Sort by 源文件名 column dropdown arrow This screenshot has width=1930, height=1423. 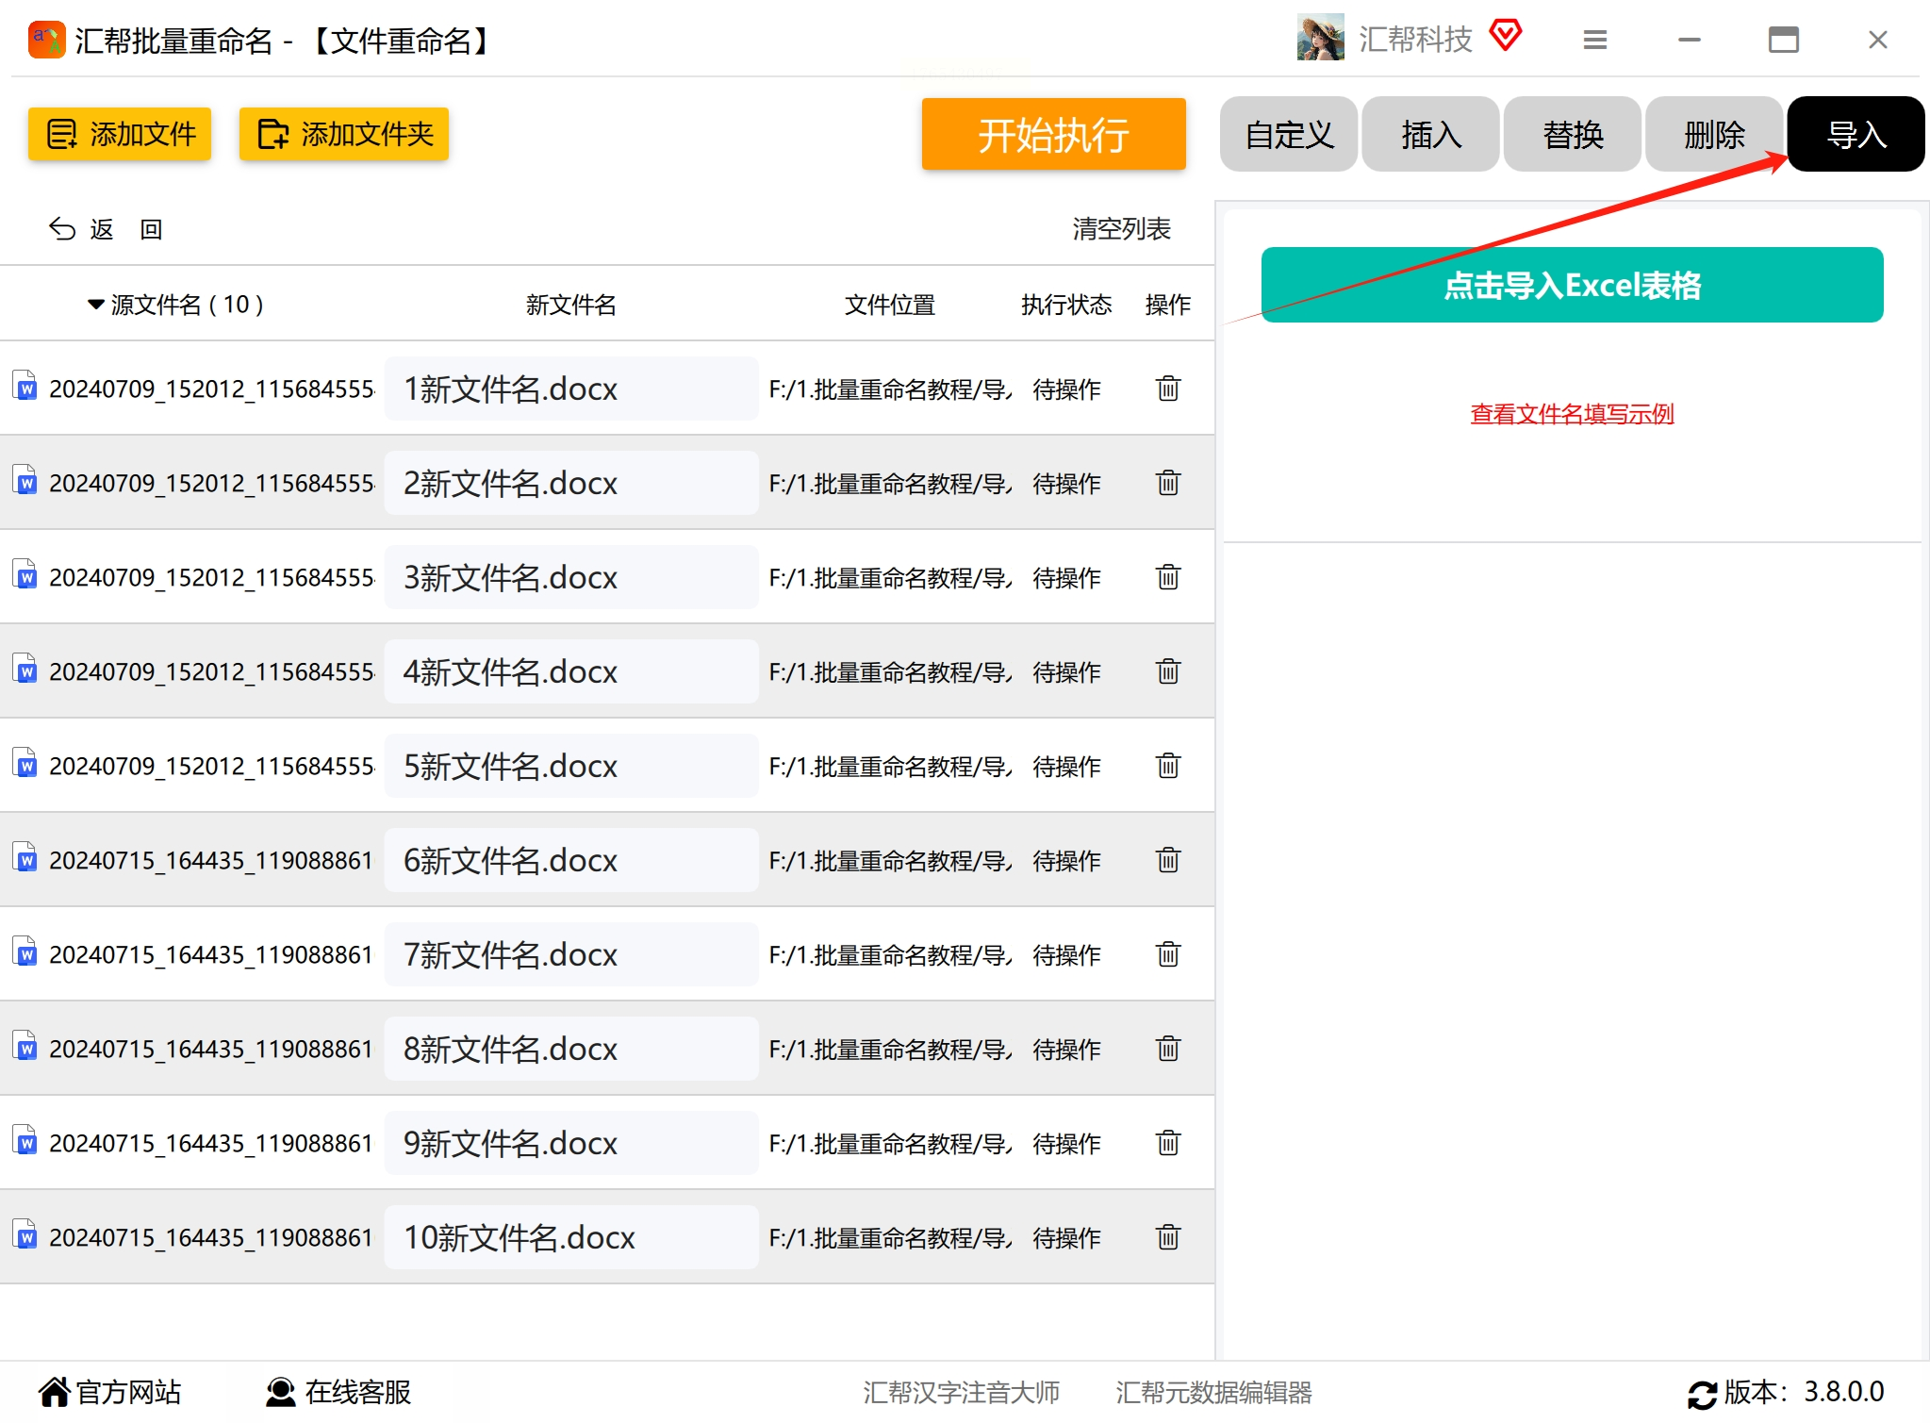pyautogui.click(x=95, y=305)
